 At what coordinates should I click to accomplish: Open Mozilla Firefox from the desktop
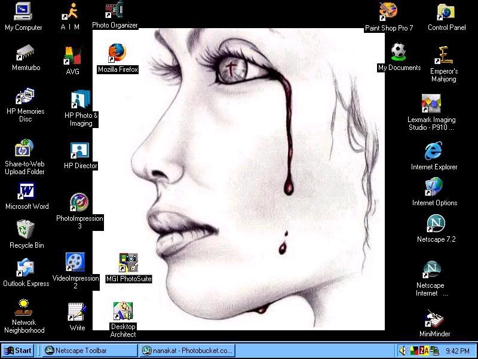click(x=117, y=54)
